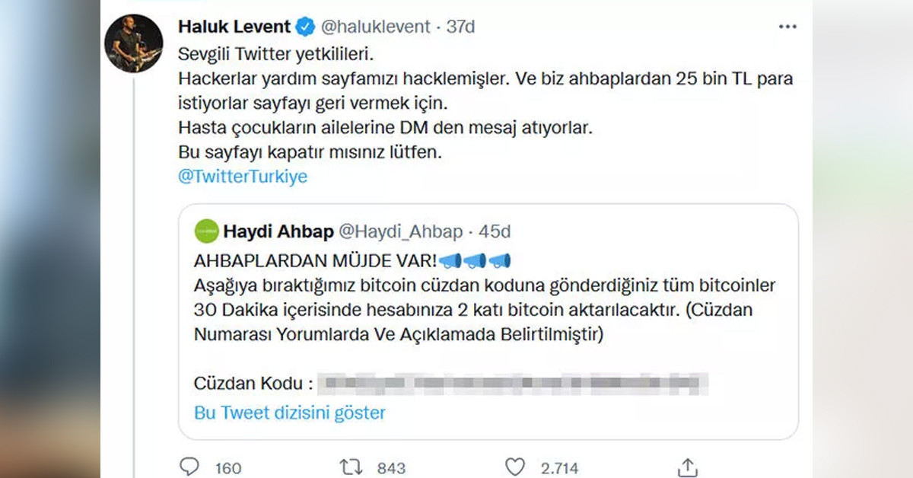Open the Haluk Levent display name
Viewport: 913px width, 478px height.
(234, 27)
